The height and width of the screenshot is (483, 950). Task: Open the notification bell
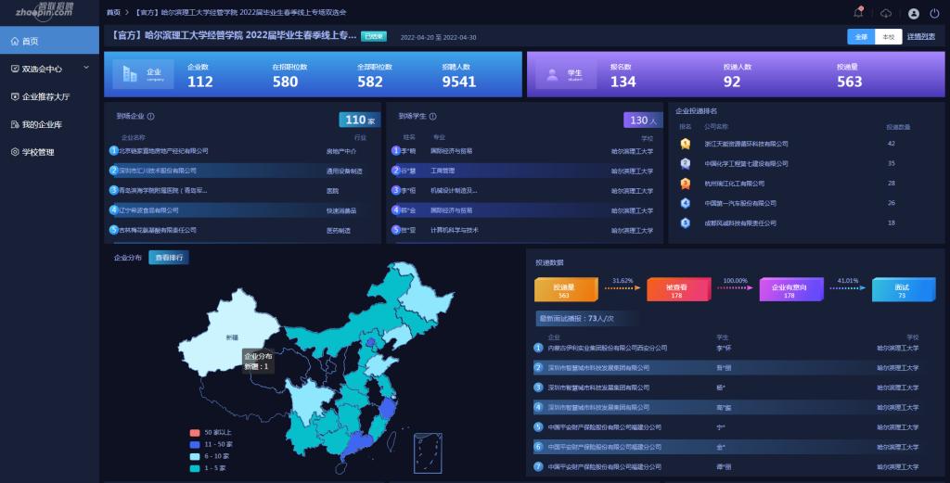(x=858, y=13)
